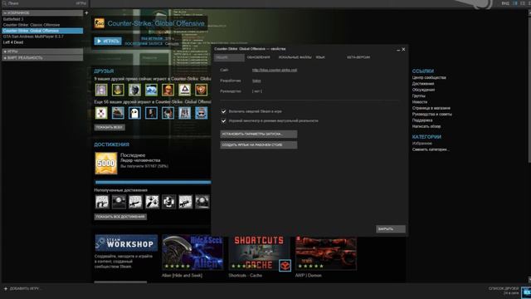Screen dimensions: 531x299
Task: Open Страница в магазине link
Action: [431, 108]
